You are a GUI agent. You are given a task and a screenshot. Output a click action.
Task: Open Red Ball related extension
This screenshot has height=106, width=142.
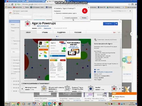pyautogui.click(x=106, y=89)
